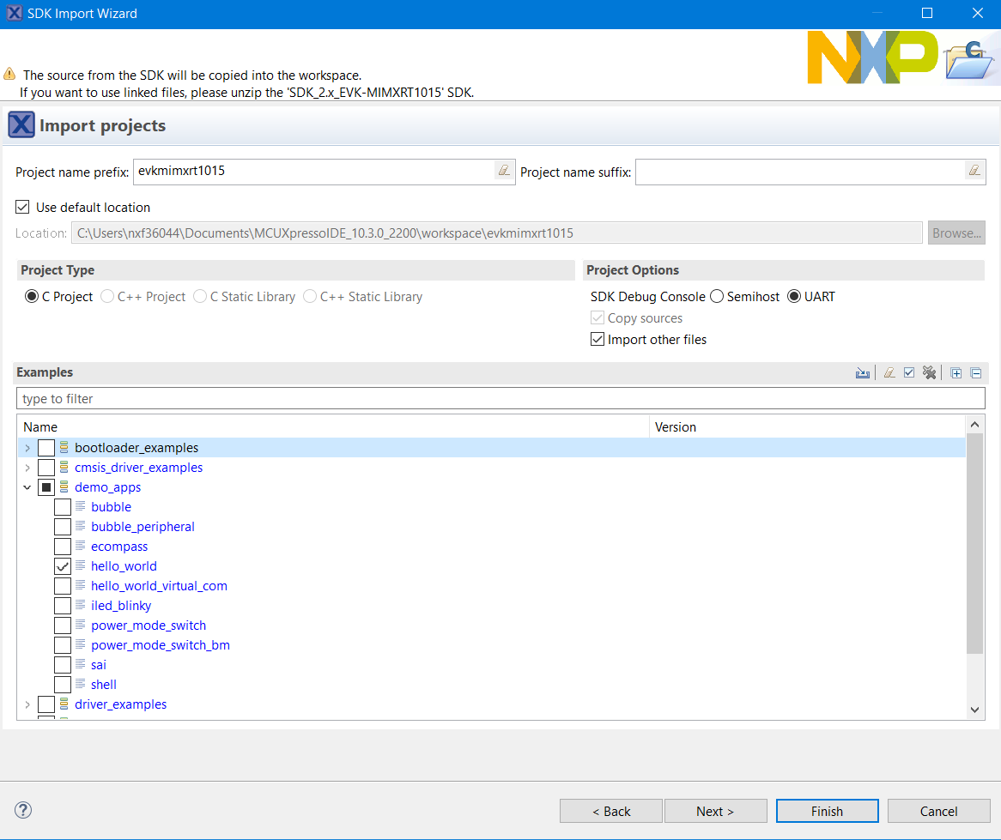This screenshot has width=1001, height=840.
Task: Expand the driver_examples tree node
Action: [x=27, y=704]
